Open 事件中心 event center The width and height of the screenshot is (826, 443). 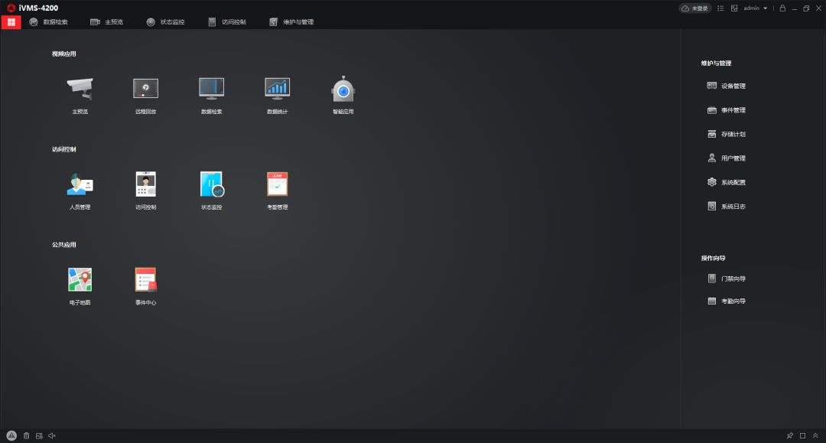[x=145, y=280]
